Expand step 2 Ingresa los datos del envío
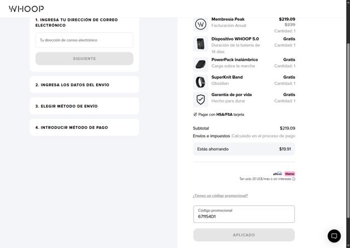This screenshot has width=350, height=248. pos(84,85)
